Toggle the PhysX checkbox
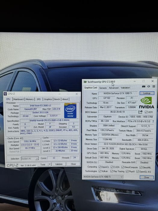Screen dimensions: 158x211 (x=127, y=172)
